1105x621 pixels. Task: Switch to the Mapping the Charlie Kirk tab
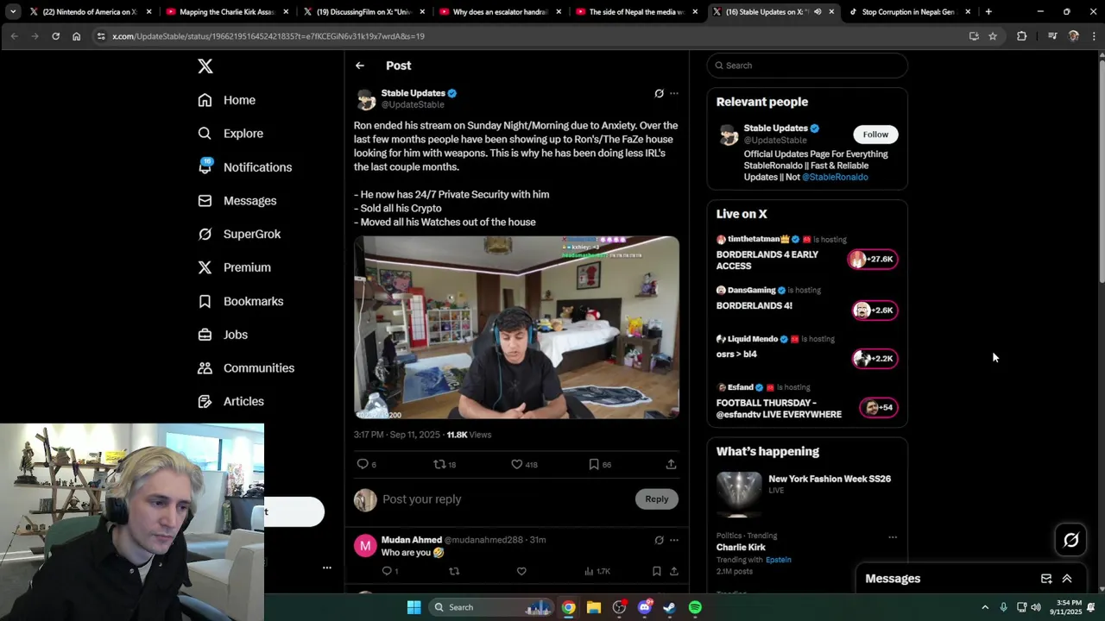pos(227,12)
